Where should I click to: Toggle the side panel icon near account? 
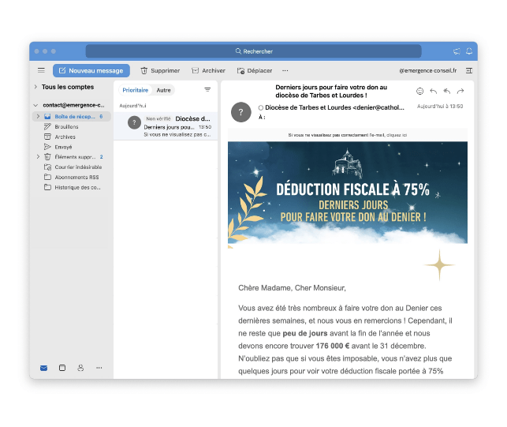pyautogui.click(x=469, y=70)
